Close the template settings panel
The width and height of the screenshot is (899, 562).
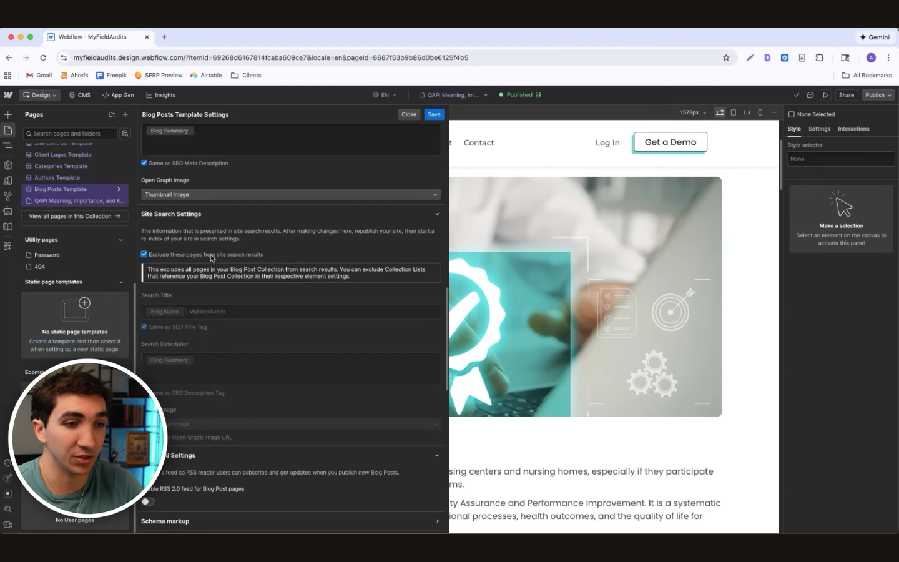(x=409, y=114)
